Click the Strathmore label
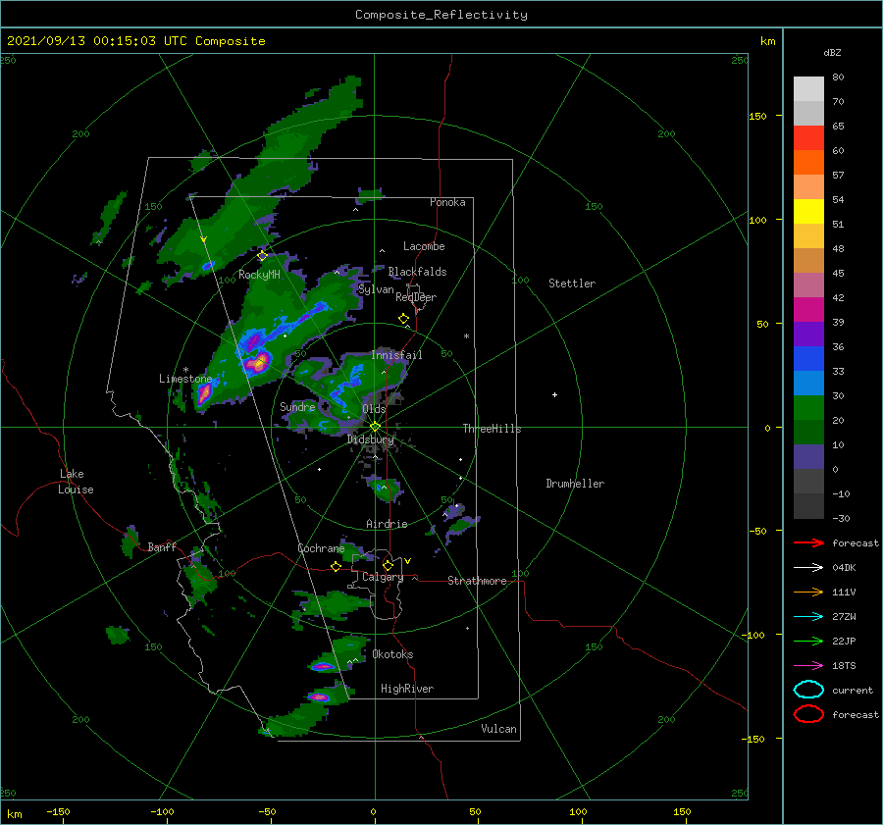The height and width of the screenshot is (825, 883). 477,581
